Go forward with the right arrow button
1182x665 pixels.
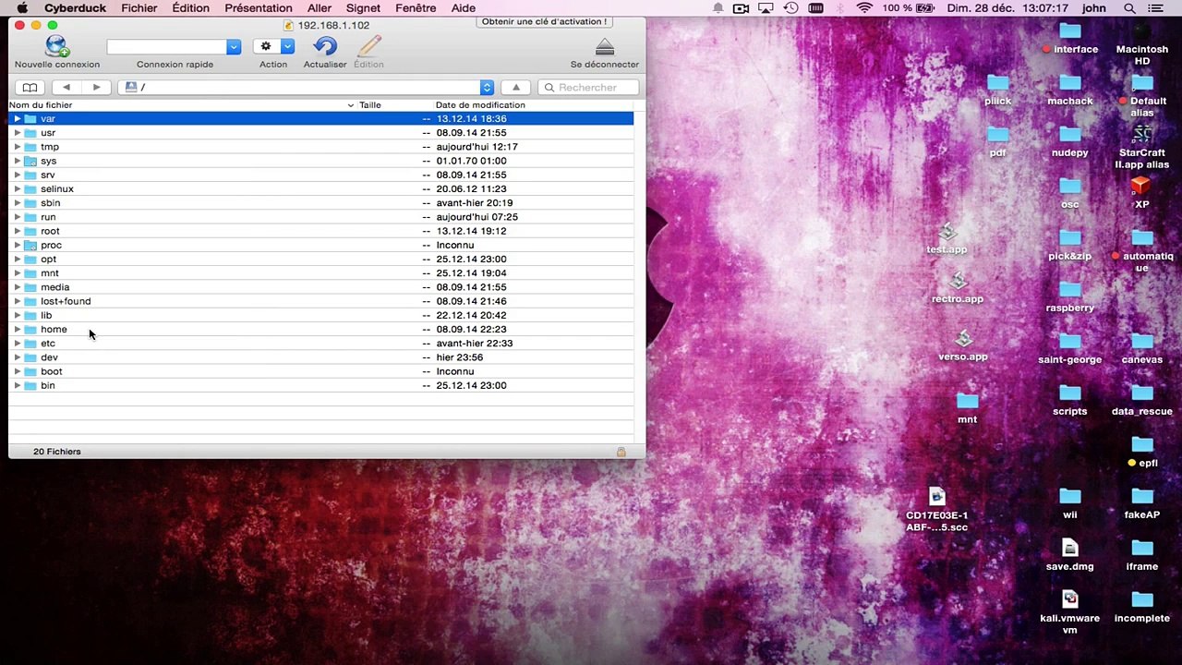click(x=96, y=87)
